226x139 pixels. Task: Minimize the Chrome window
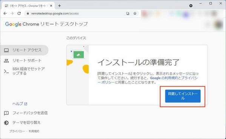click(x=200, y=3)
